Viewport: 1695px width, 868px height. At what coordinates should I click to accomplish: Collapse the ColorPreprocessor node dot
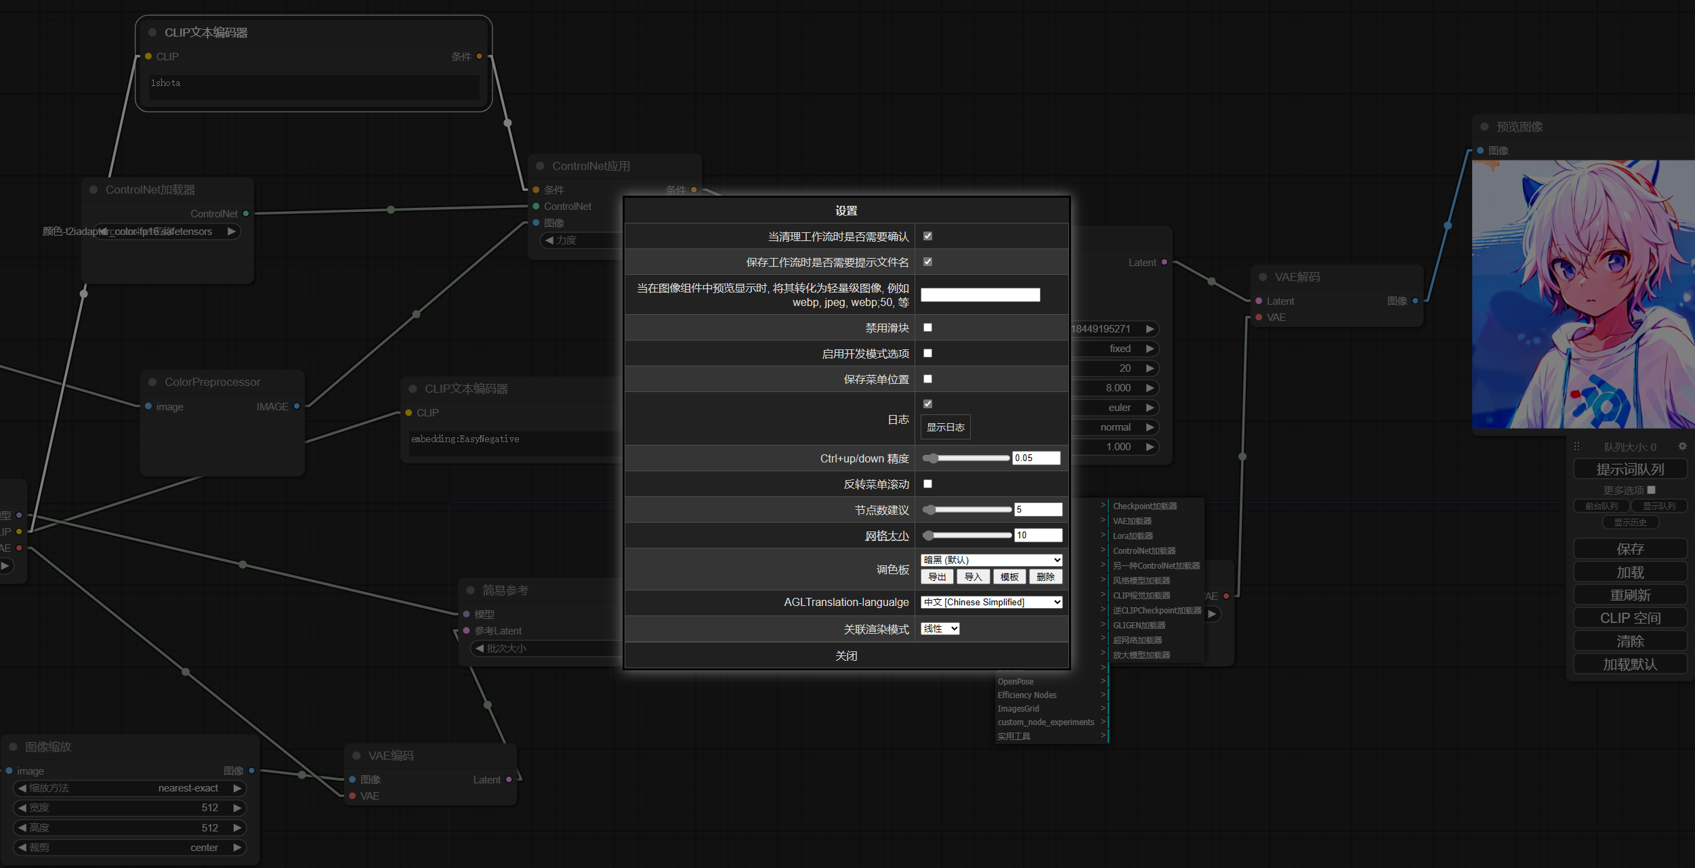pyautogui.click(x=152, y=382)
